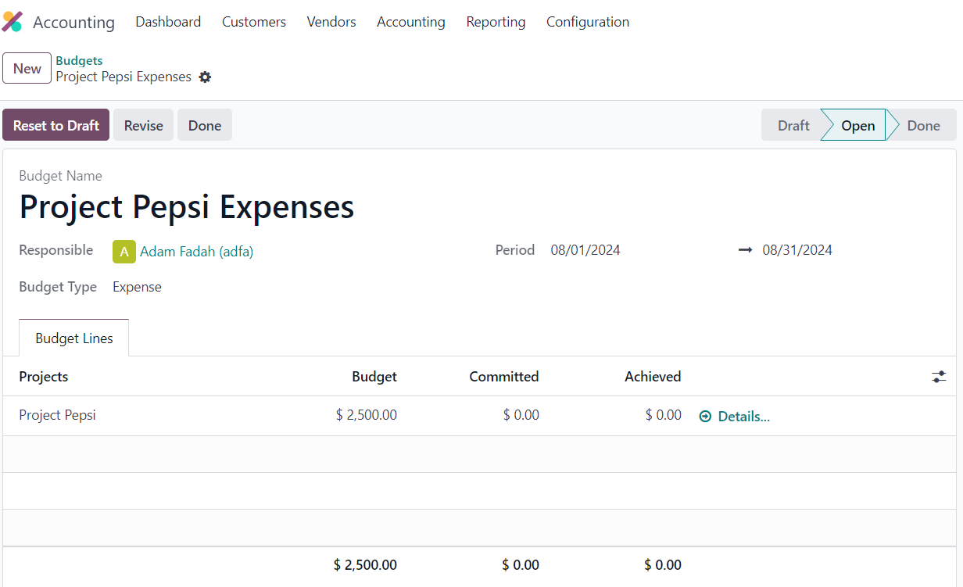Click the Budget Name title field
Image resolution: width=963 pixels, height=587 pixels.
point(187,207)
